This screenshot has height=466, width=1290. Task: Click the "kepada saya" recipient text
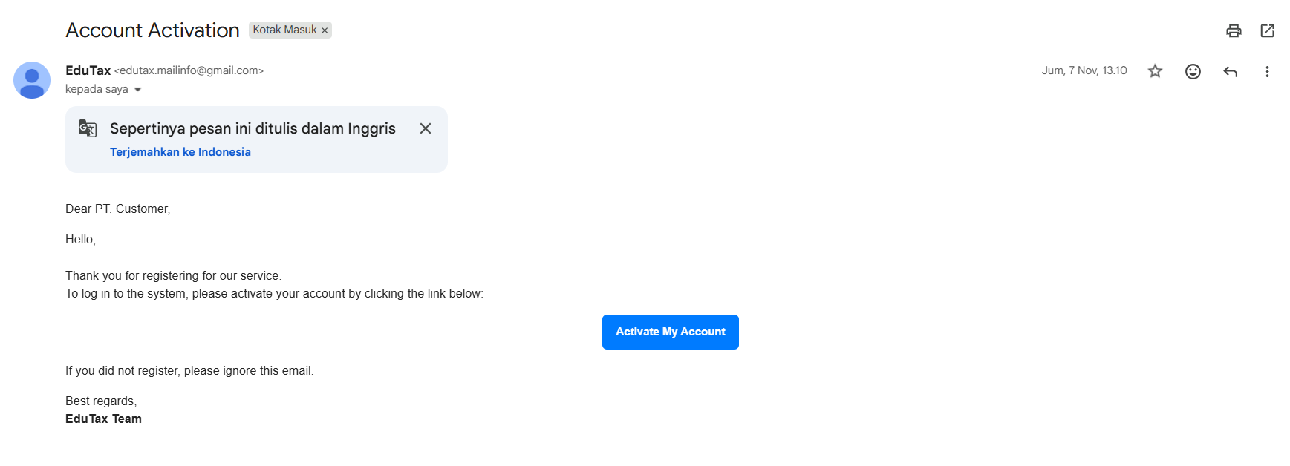click(97, 89)
